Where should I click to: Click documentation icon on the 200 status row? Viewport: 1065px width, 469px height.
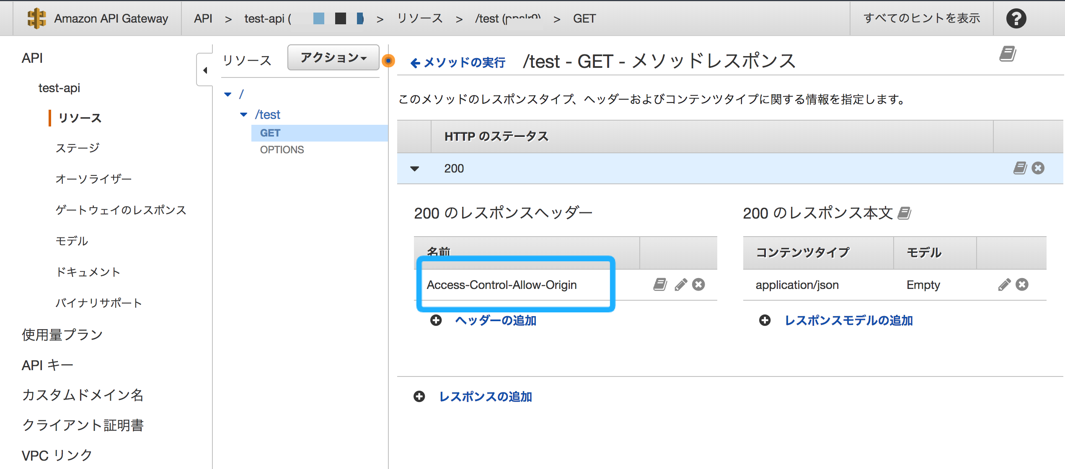1020,168
